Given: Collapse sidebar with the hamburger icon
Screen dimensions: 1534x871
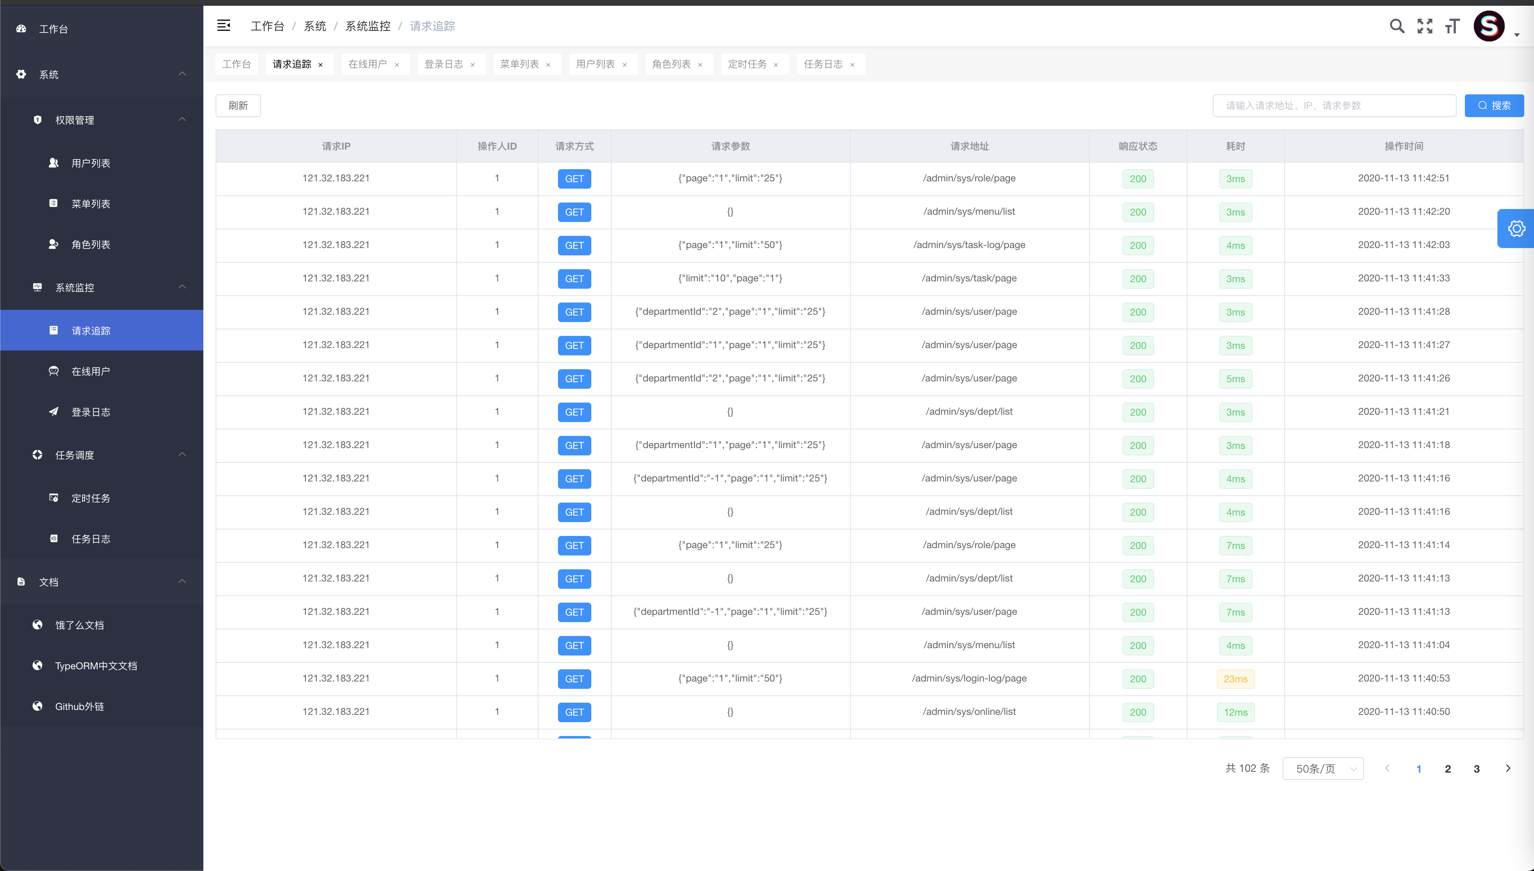Looking at the screenshot, I should pyautogui.click(x=224, y=26).
